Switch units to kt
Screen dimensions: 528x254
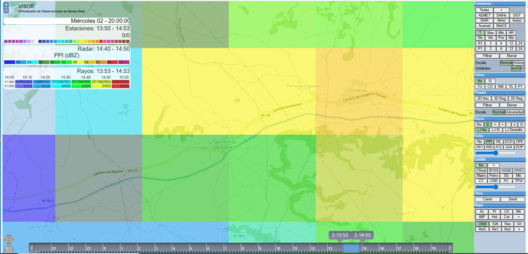point(522,68)
